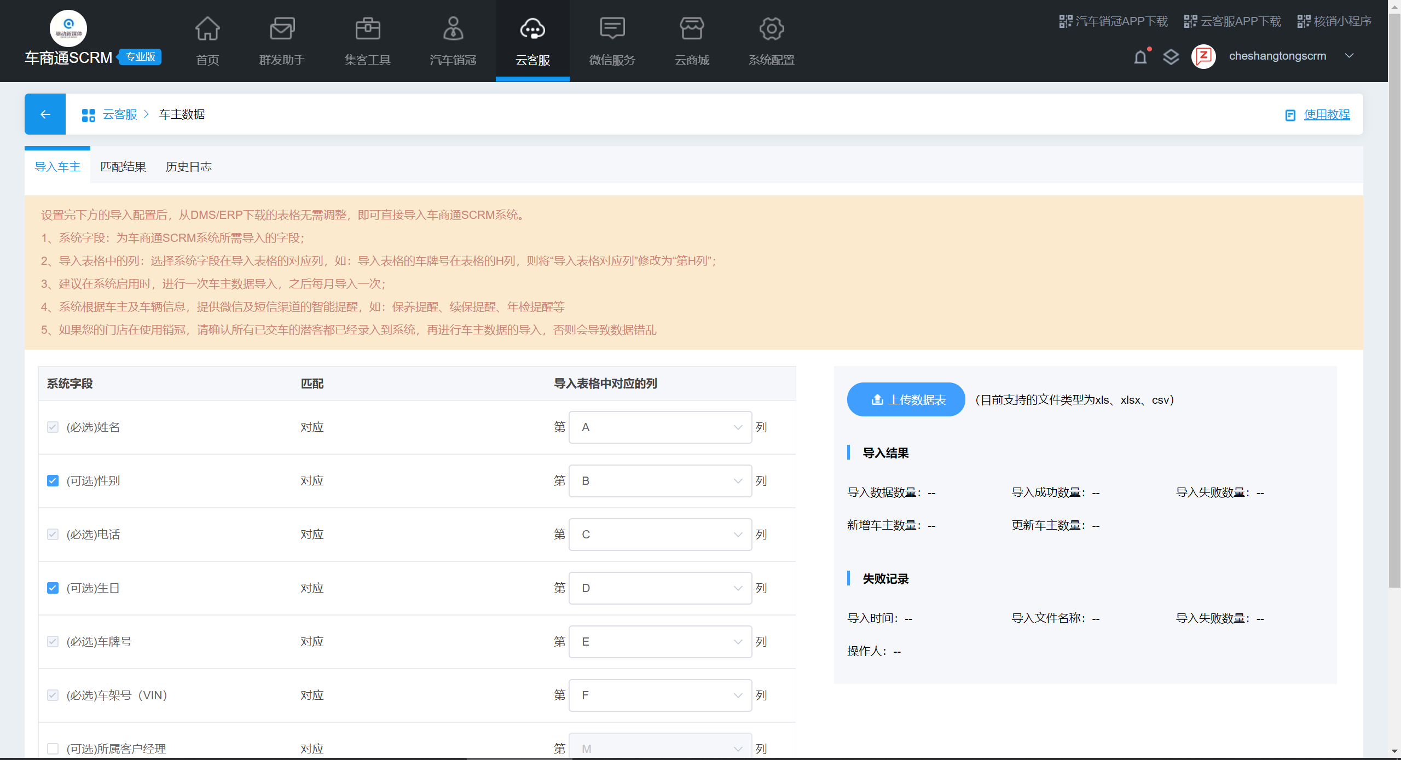Open column dropdown for 姓名 row
This screenshot has height=760, width=1401.
pyautogui.click(x=660, y=427)
